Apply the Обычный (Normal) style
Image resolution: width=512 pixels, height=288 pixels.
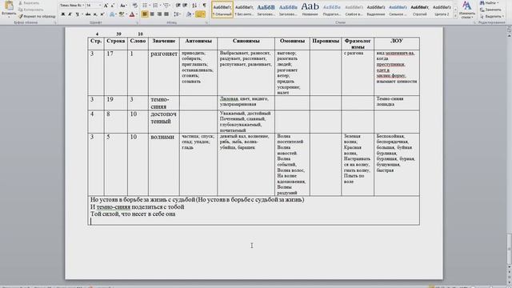point(222,10)
